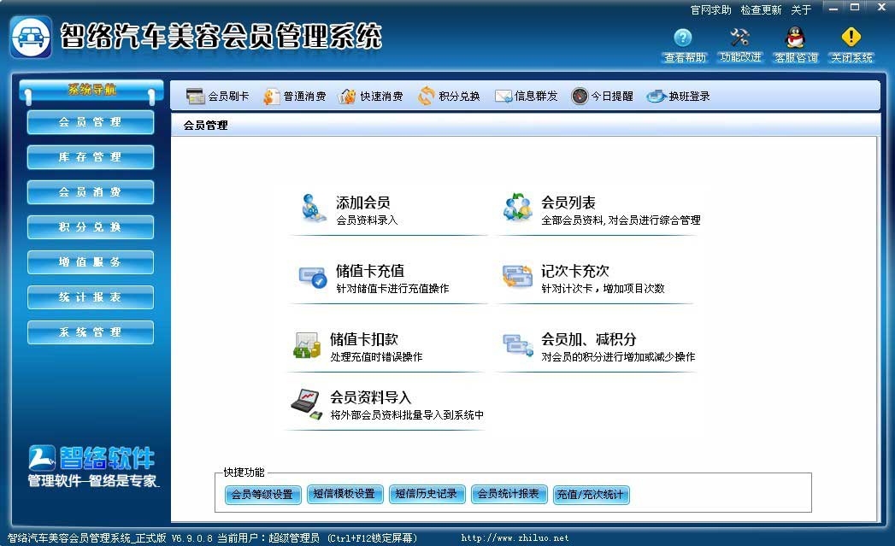Image resolution: width=895 pixels, height=546 pixels.
Task: Open the 今日提醒 clock icon
Action: pyautogui.click(x=580, y=97)
